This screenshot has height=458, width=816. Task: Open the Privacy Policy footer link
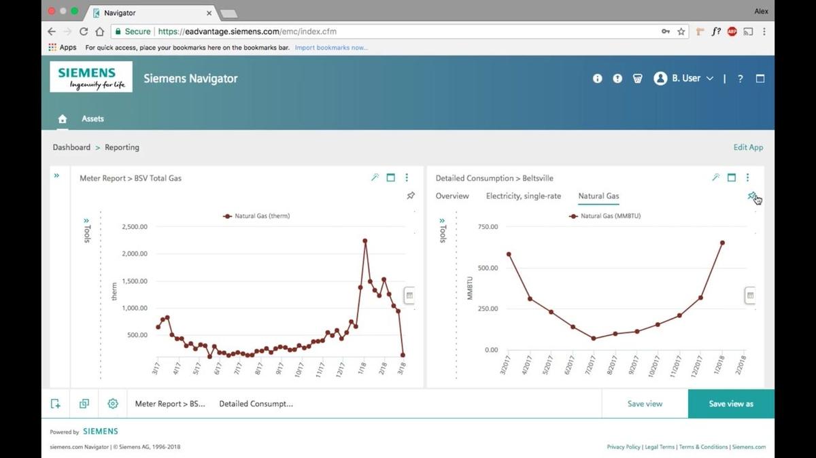pos(624,447)
